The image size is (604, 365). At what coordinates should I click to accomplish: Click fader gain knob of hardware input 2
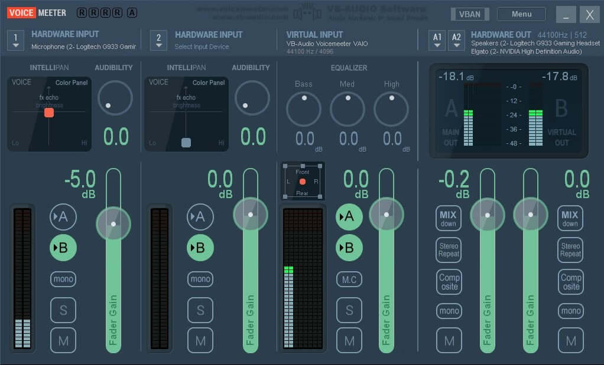tap(251, 215)
